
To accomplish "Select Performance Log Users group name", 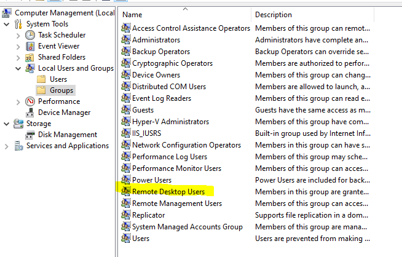I will pyautogui.click(x=170, y=156).
